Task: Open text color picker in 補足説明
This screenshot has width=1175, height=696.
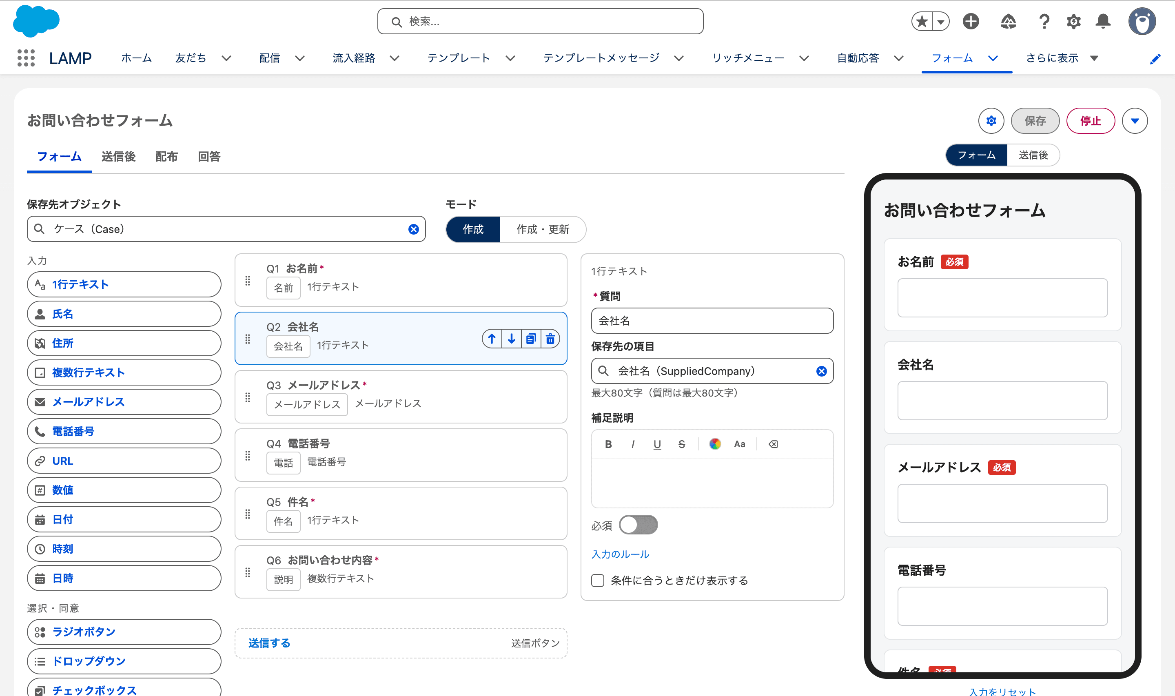Action: coord(714,444)
